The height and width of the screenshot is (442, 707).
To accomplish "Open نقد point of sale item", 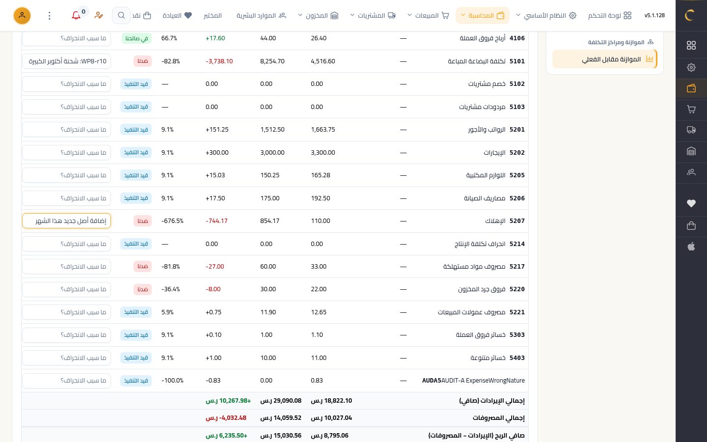I will click(x=141, y=16).
